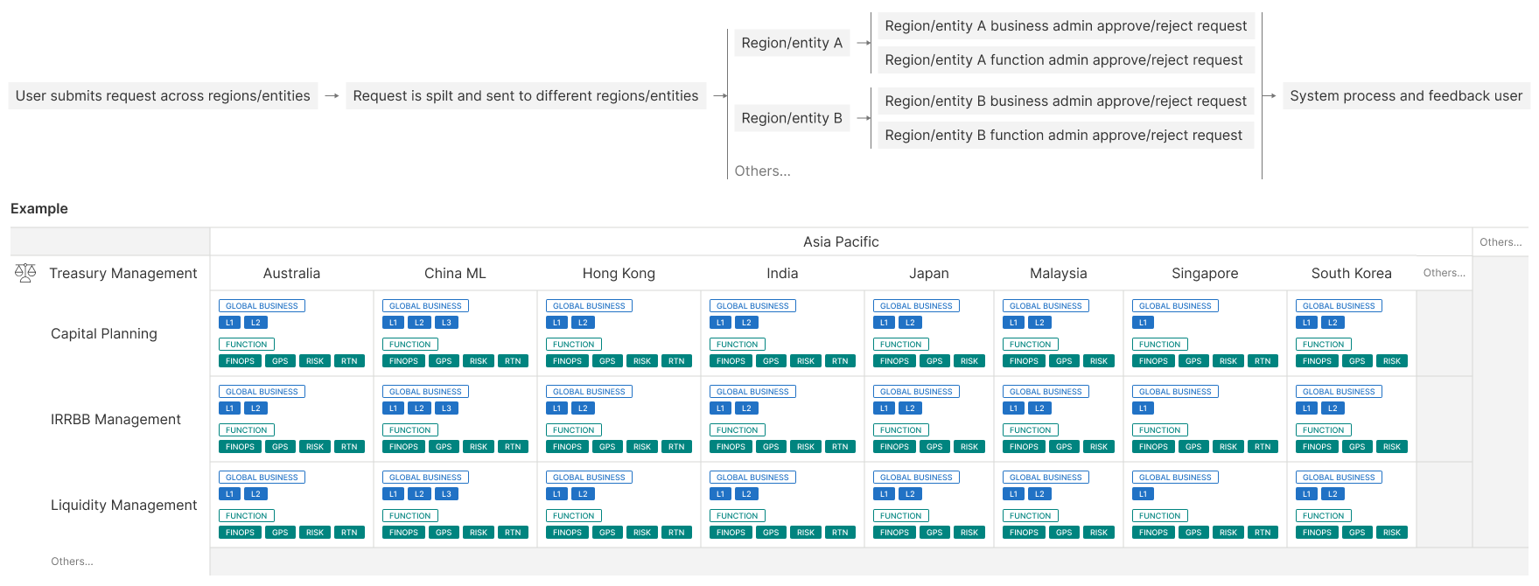This screenshot has height=586, width=1539.
Task: Click the Asia Pacific region header
Action: pyautogui.click(x=841, y=242)
